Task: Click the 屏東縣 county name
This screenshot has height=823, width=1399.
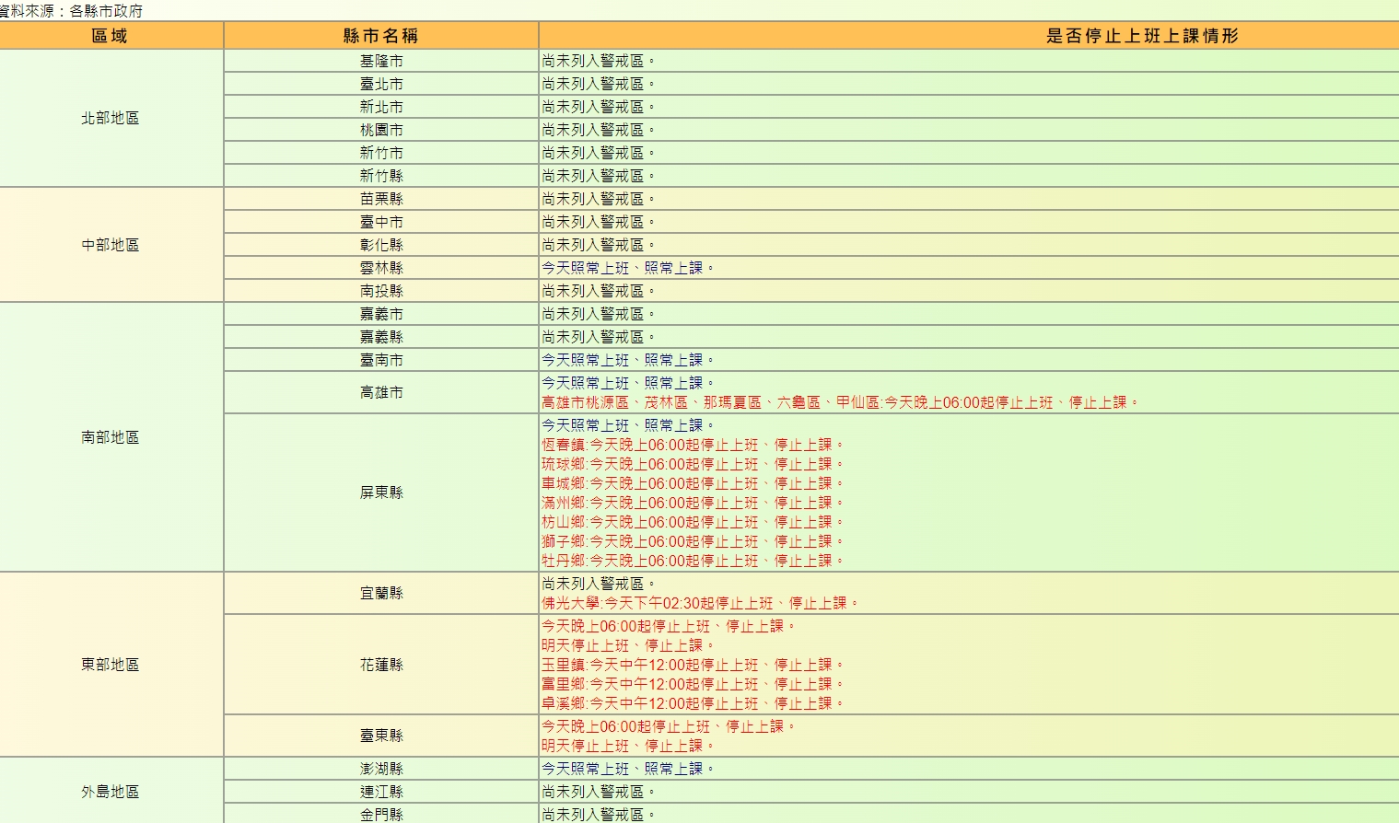Action: click(381, 493)
